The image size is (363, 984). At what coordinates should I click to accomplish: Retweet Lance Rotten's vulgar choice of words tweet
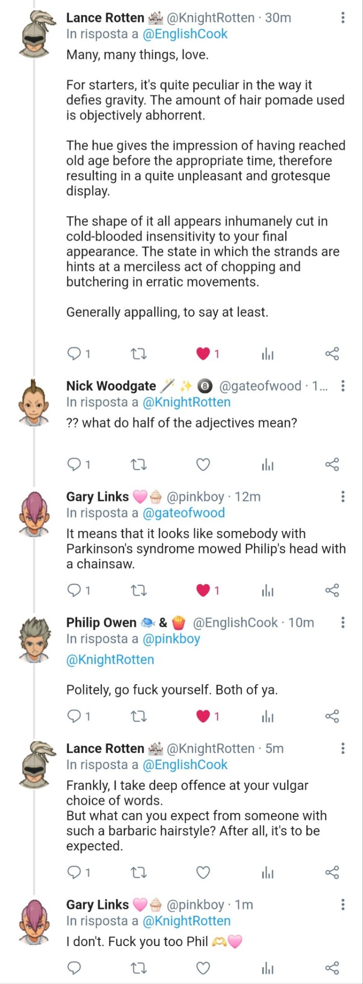click(139, 872)
